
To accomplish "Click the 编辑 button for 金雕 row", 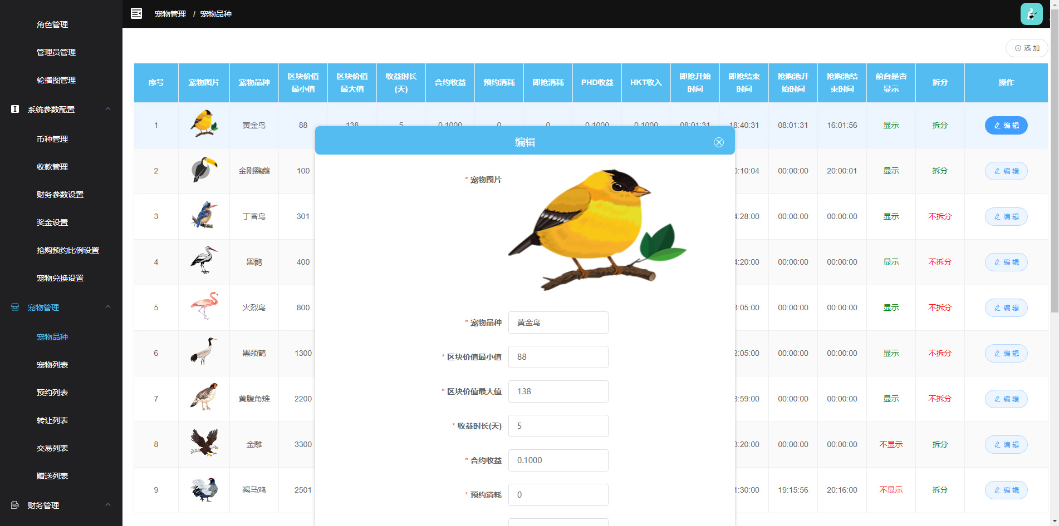I will pyautogui.click(x=1006, y=444).
